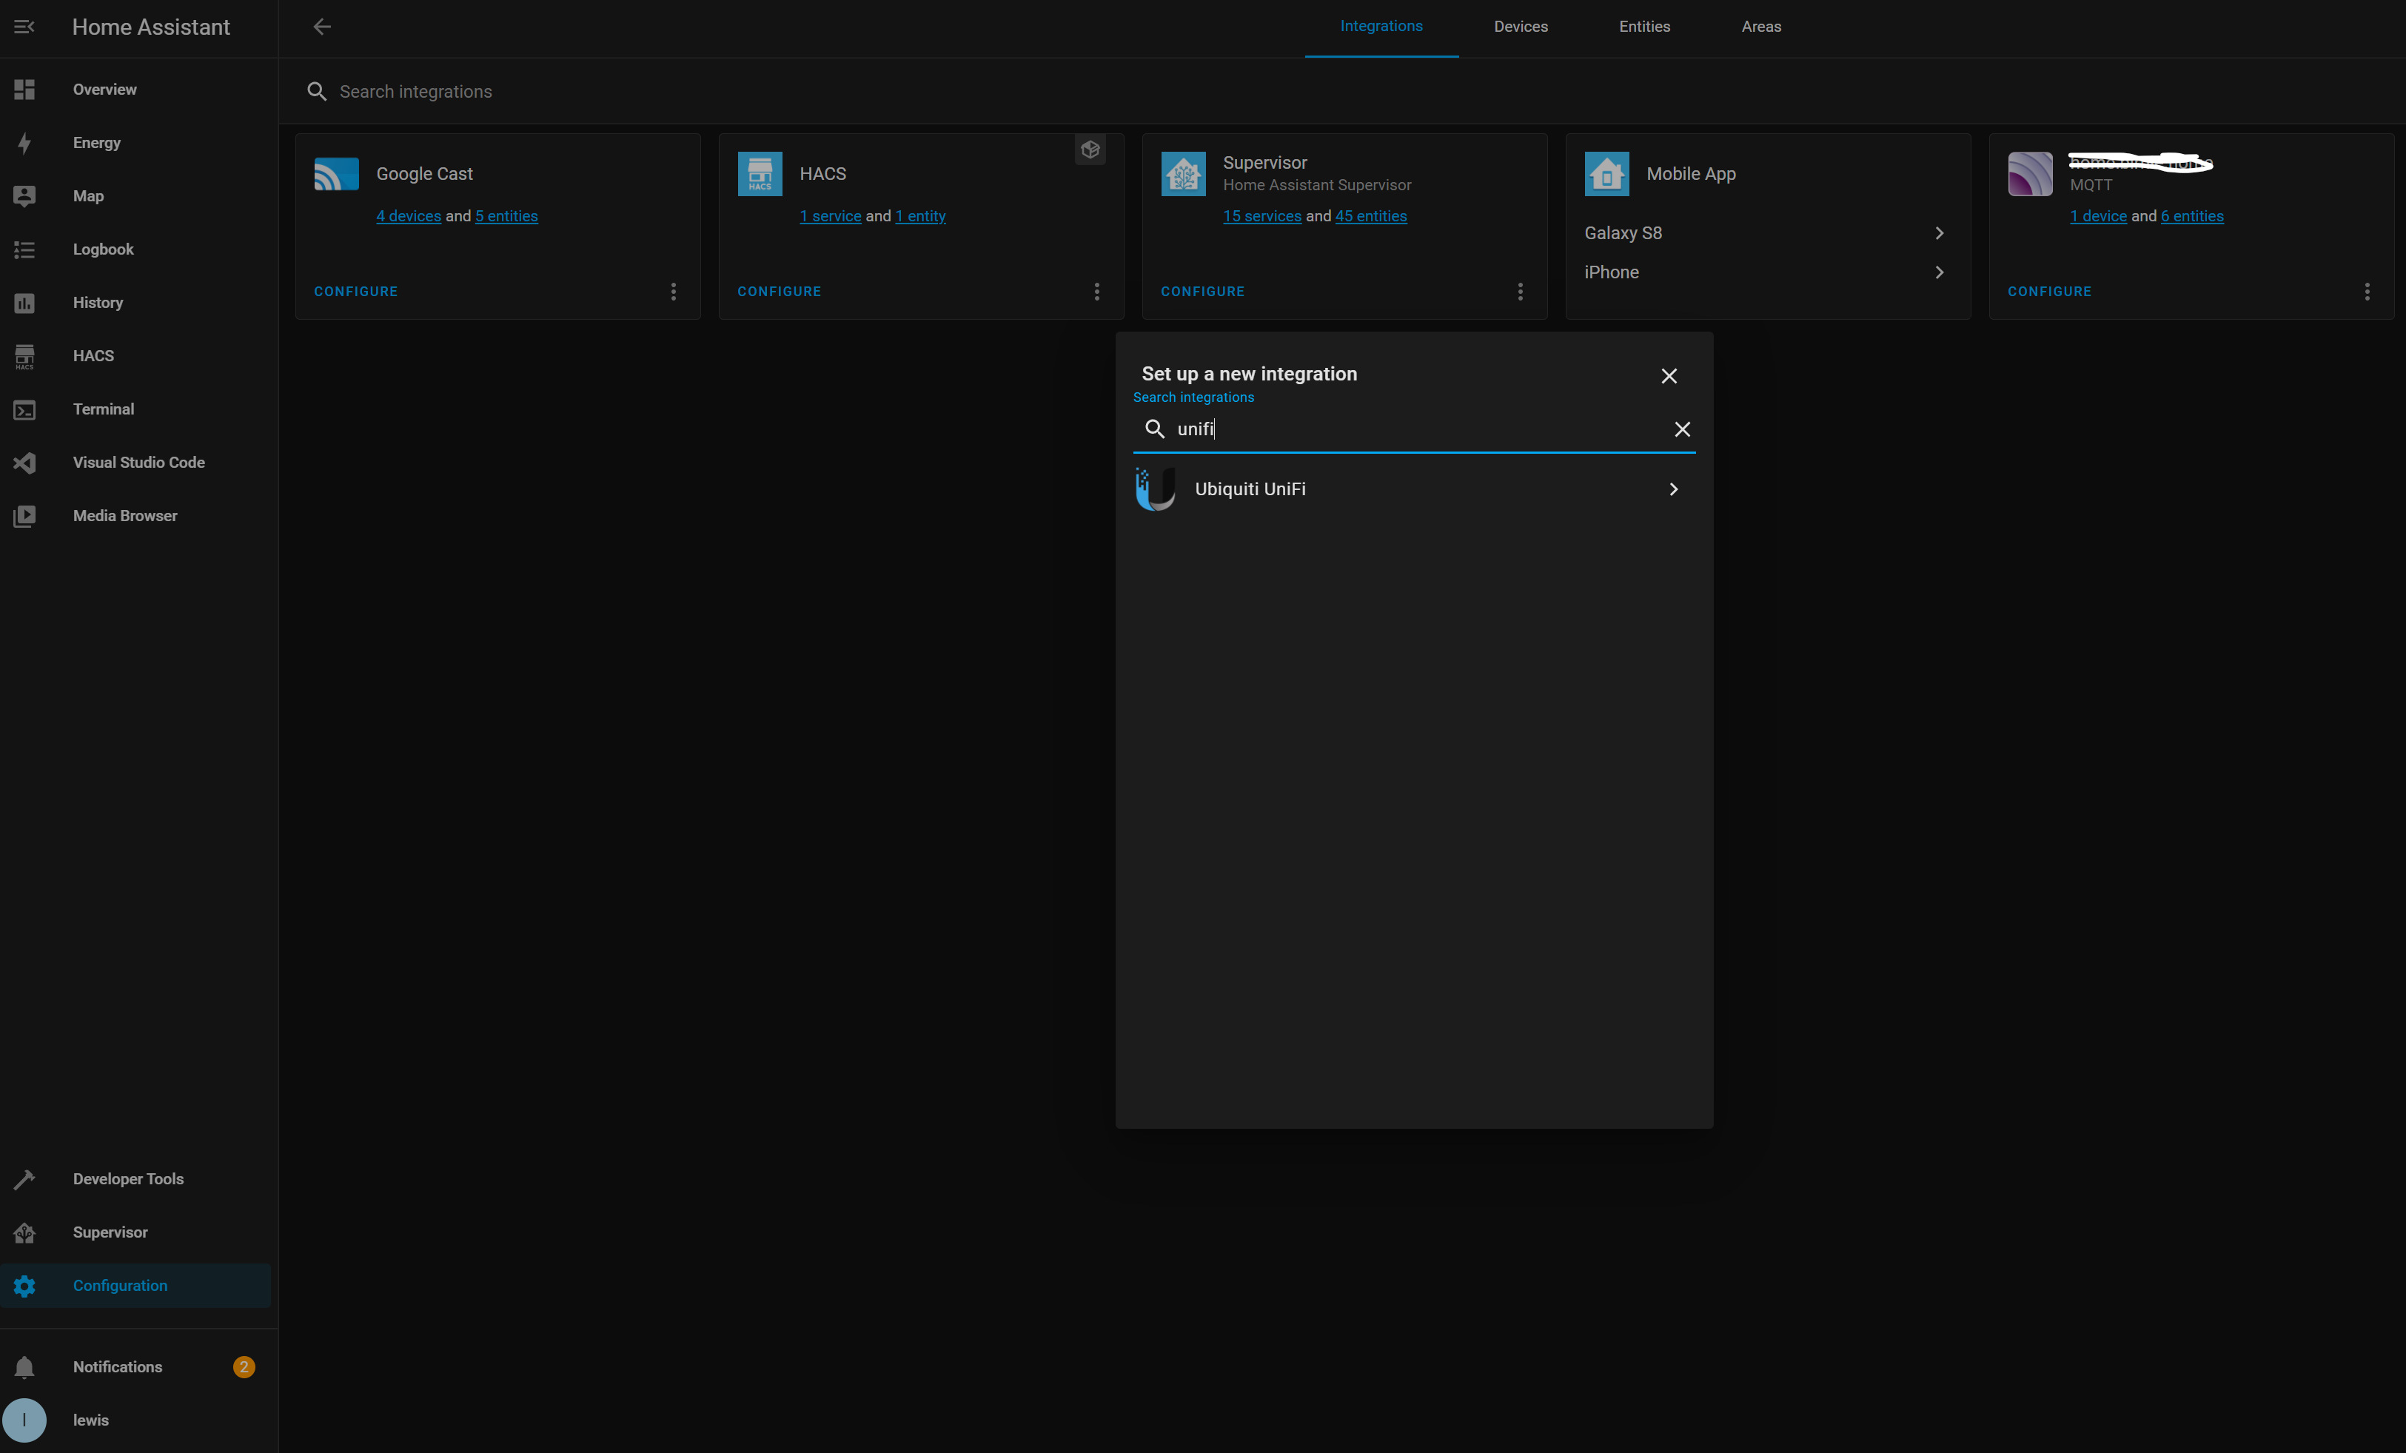
Task: Click CONFIGURE on the MQTT card
Action: click(2050, 292)
